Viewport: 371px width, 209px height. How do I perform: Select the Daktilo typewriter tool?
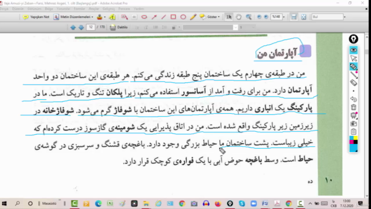coord(119,27)
